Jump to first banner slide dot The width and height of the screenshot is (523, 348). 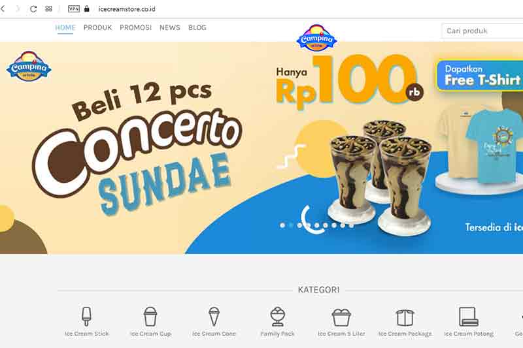282,225
